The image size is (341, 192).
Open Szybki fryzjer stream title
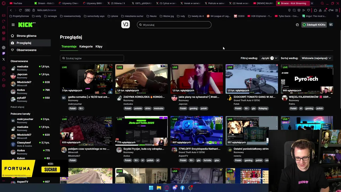tap(144, 149)
